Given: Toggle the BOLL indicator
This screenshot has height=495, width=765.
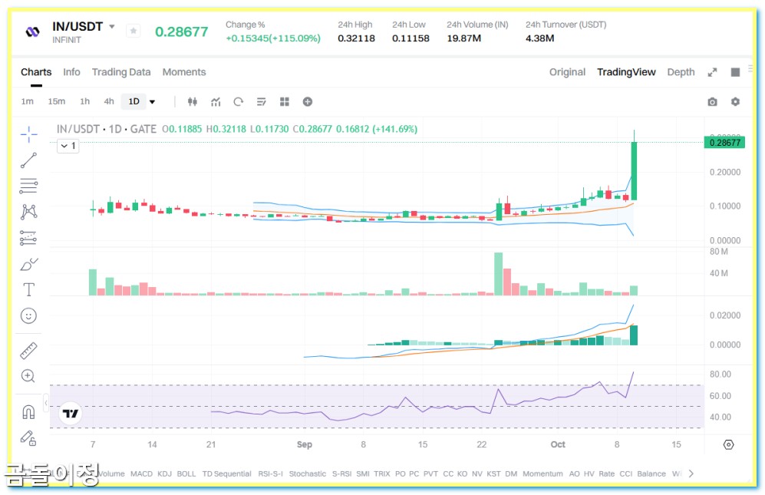Looking at the screenshot, I should pyautogui.click(x=186, y=474).
